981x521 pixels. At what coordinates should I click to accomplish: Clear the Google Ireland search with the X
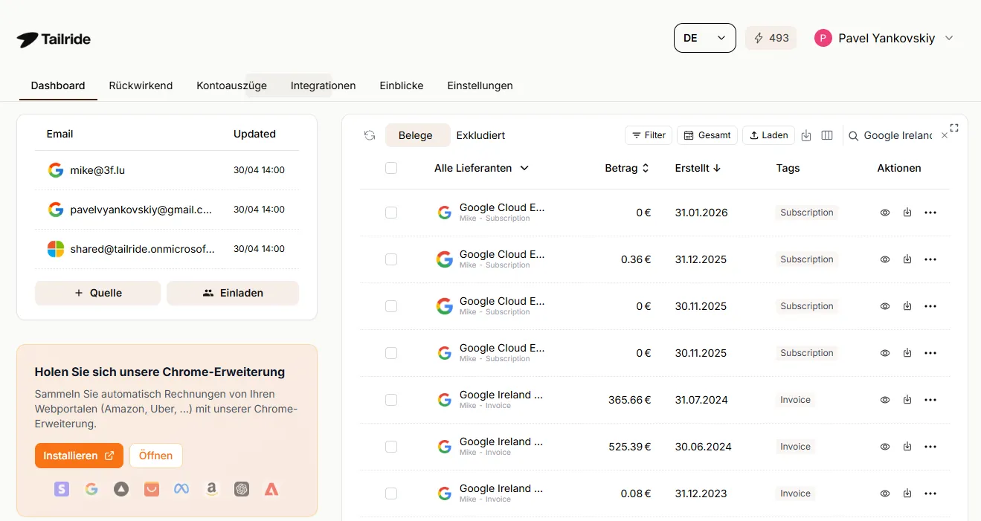[945, 135]
